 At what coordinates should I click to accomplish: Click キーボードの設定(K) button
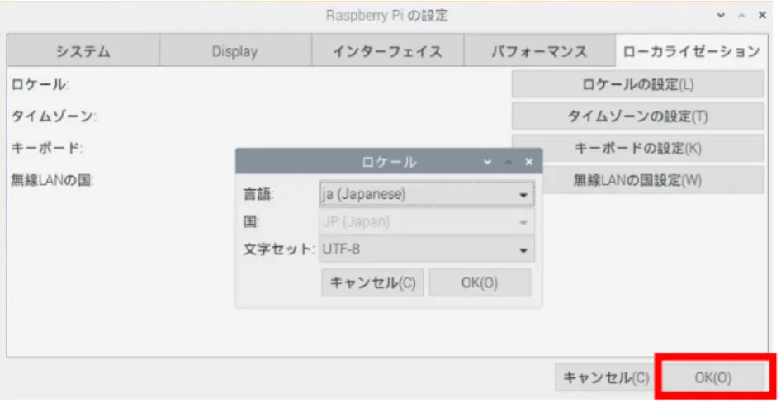[637, 149]
